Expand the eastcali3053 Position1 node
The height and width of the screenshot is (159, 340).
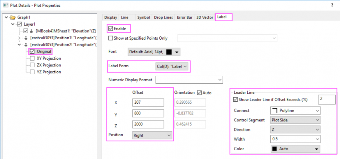[20, 38]
